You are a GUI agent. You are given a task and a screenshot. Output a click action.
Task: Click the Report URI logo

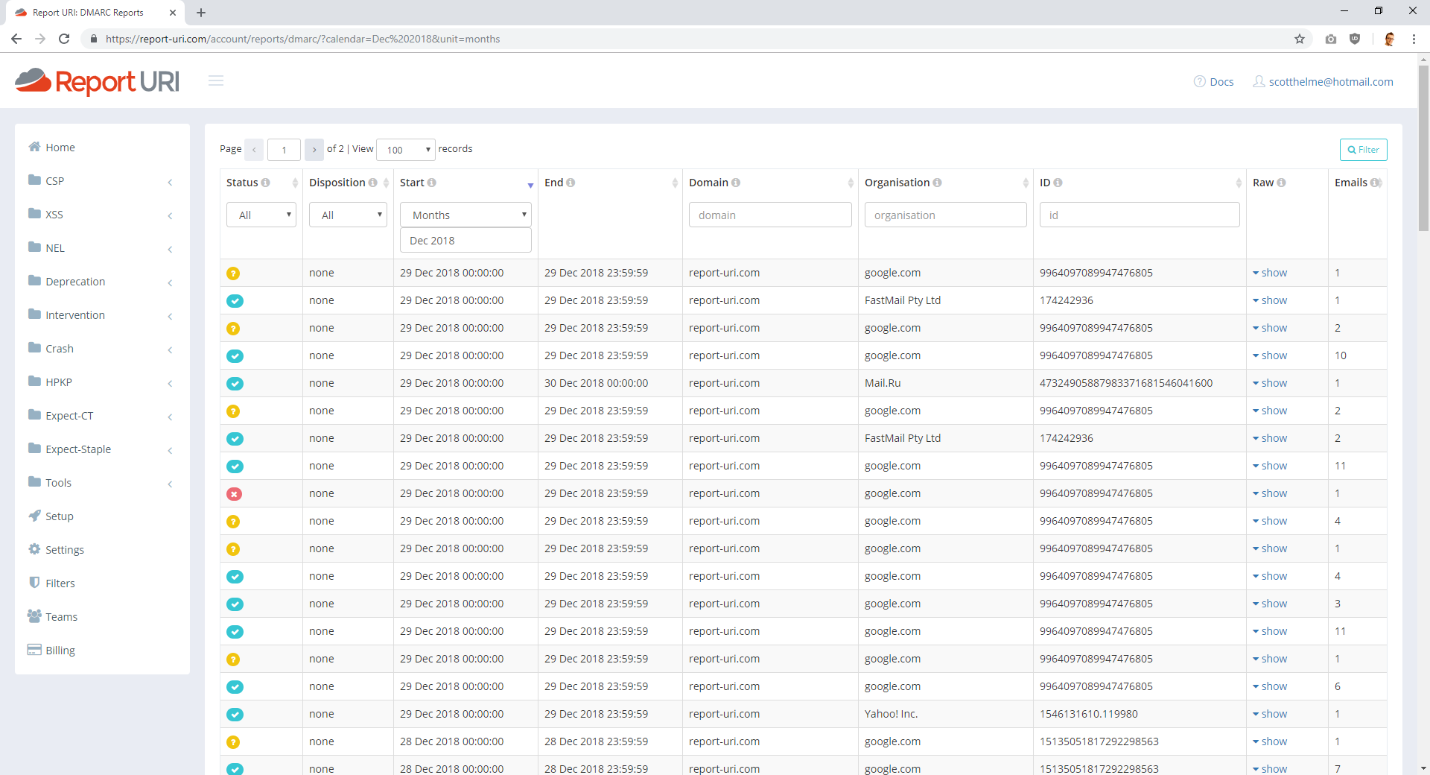click(x=98, y=81)
